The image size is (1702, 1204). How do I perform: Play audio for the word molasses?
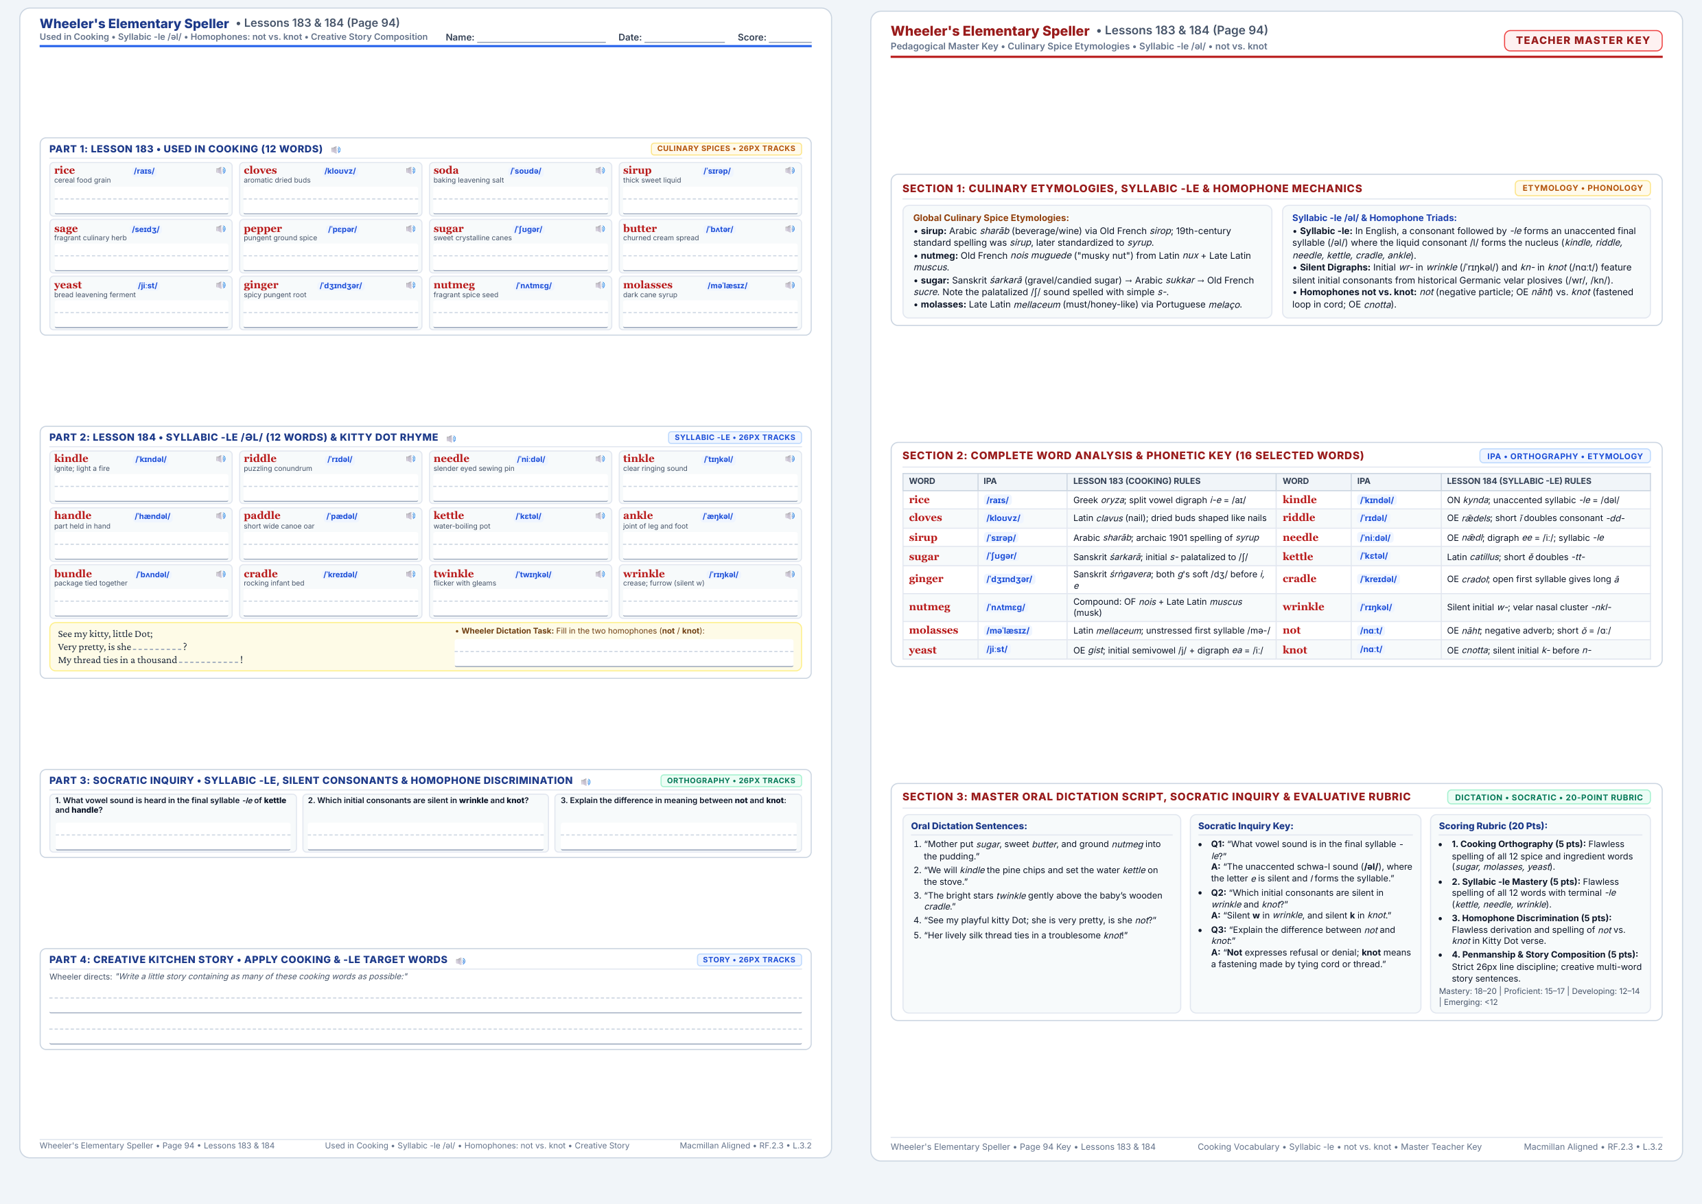click(790, 285)
